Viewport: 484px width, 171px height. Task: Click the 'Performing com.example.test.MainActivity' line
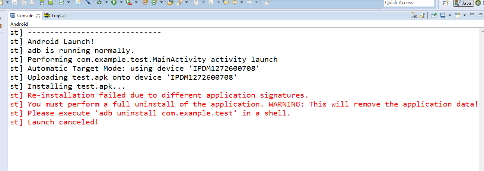tap(153, 60)
